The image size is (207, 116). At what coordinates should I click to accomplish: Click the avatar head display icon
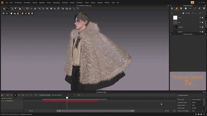tap(29, 13)
